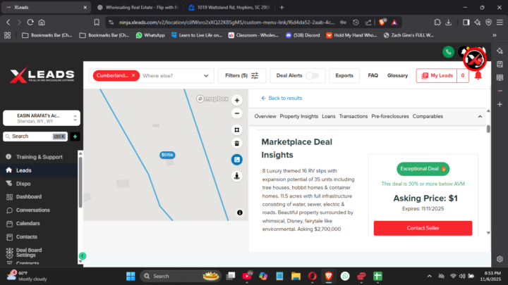Switch to Overview tab
Screen dimensions: 508x285
click(265, 116)
